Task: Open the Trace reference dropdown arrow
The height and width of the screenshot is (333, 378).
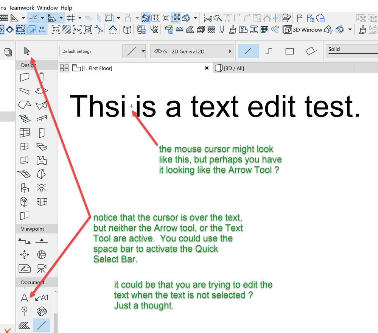Action: coord(118,18)
